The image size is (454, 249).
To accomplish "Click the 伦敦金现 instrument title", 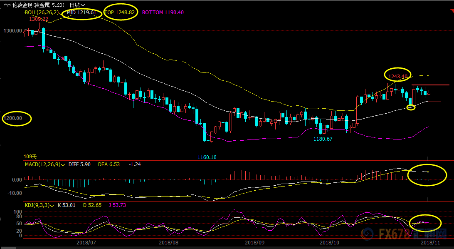I will coord(22,5).
